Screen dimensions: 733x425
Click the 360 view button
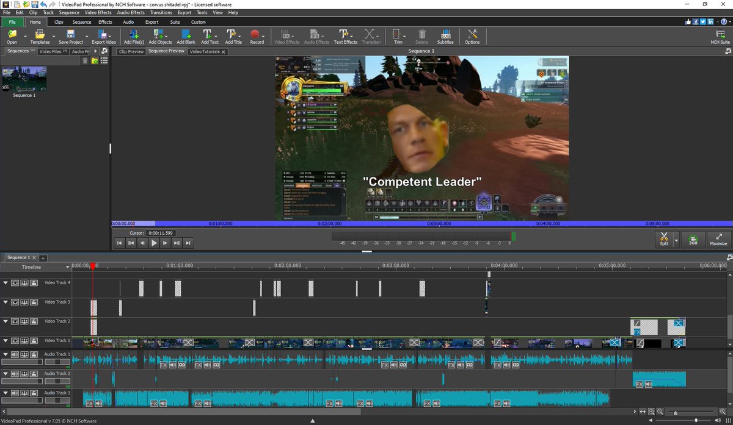click(x=693, y=239)
